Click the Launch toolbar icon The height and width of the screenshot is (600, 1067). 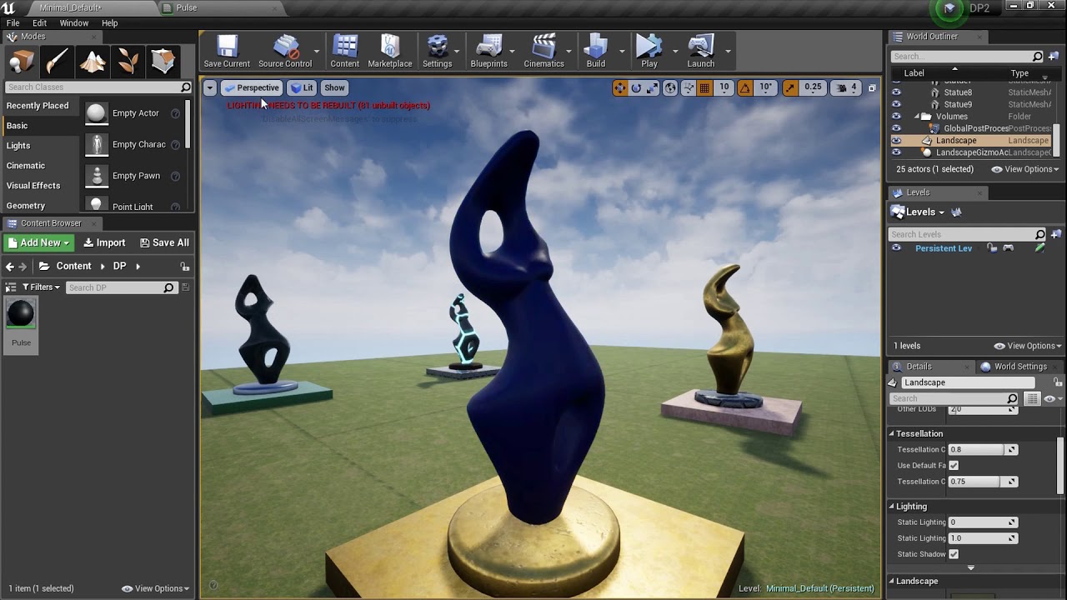(701, 52)
